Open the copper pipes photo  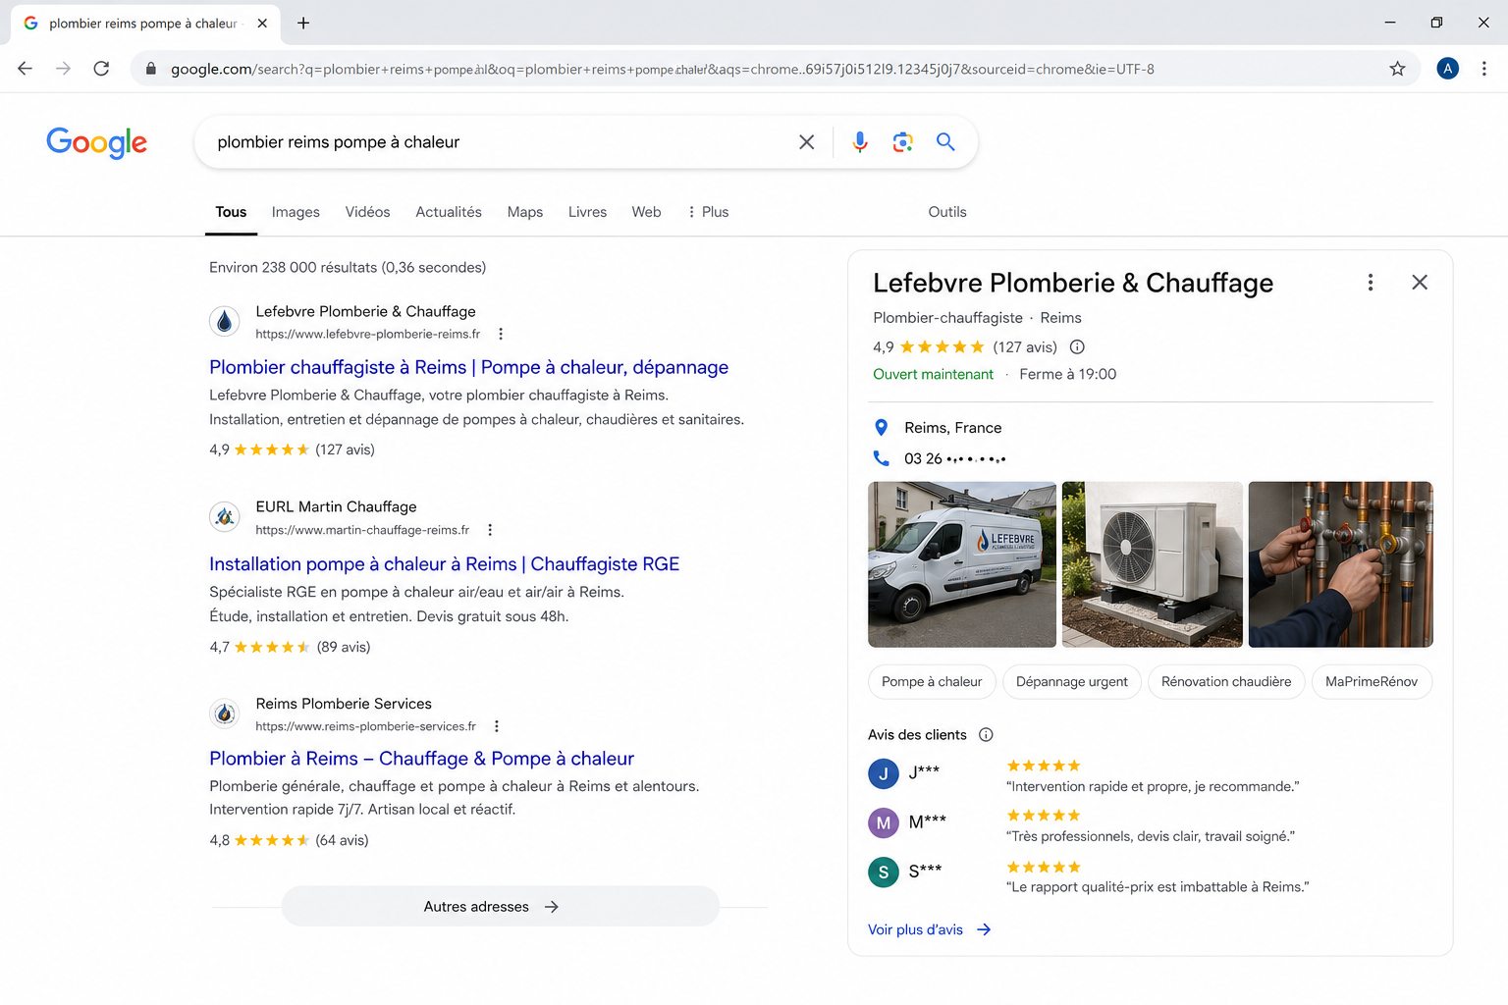[x=1341, y=564]
